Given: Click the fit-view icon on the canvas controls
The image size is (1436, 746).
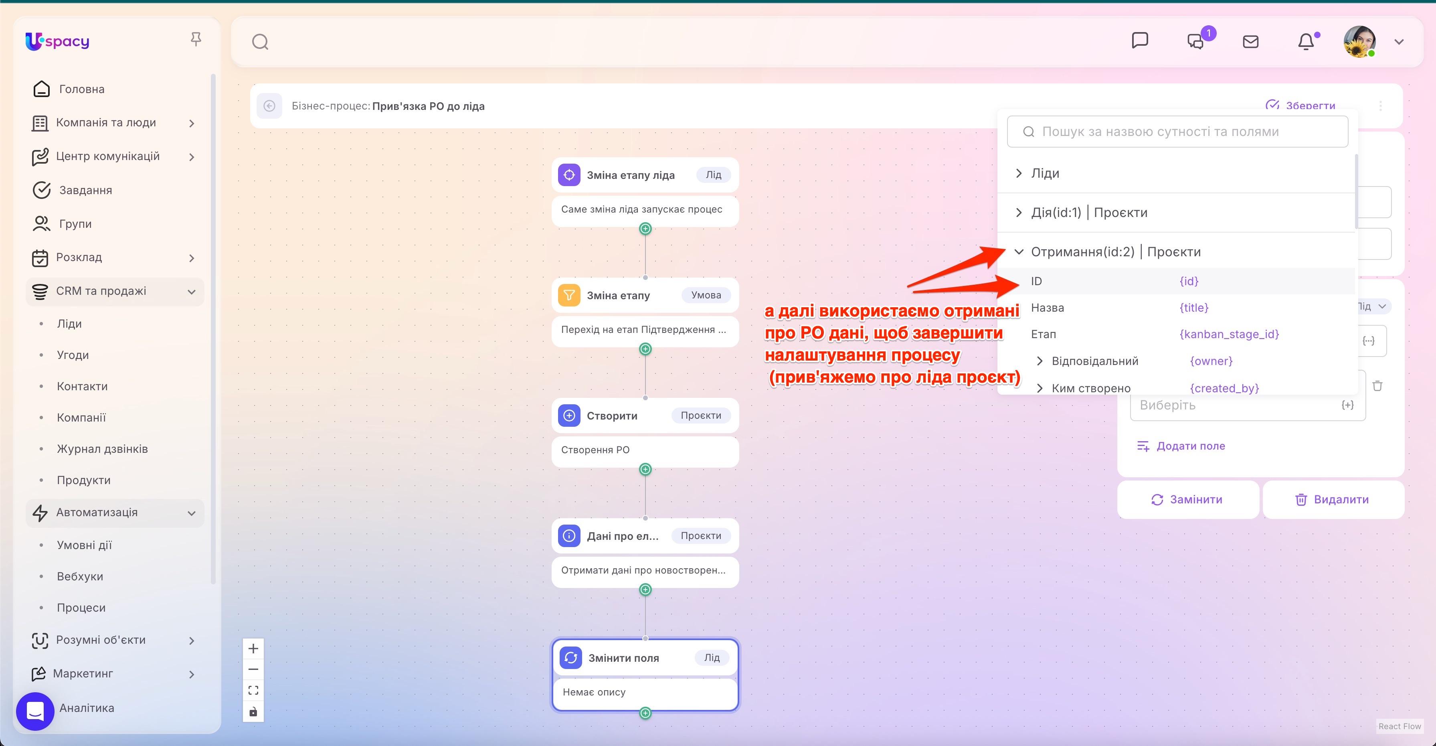Looking at the screenshot, I should coord(254,690).
